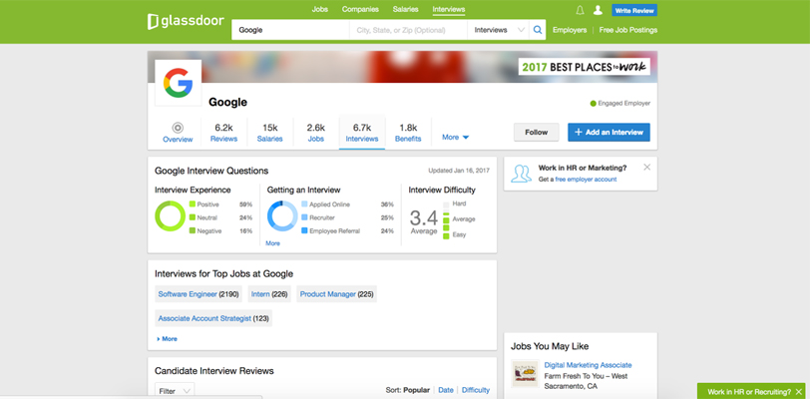Close the Work in HR or Marketing box
Viewport: 810px width, 399px height.
pos(646,168)
